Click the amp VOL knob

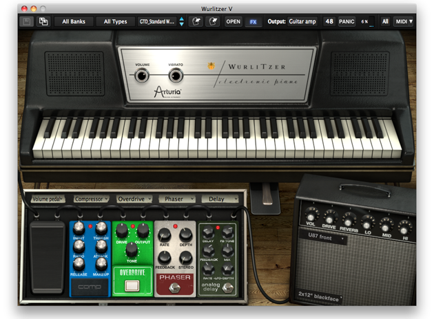coord(311,217)
